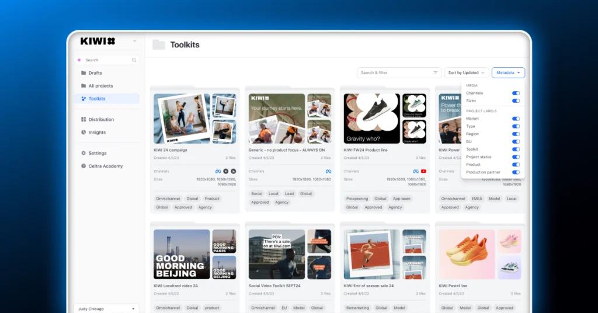Click Lead tag on Generic card
Screen dimensions: 598x313
coord(290,194)
